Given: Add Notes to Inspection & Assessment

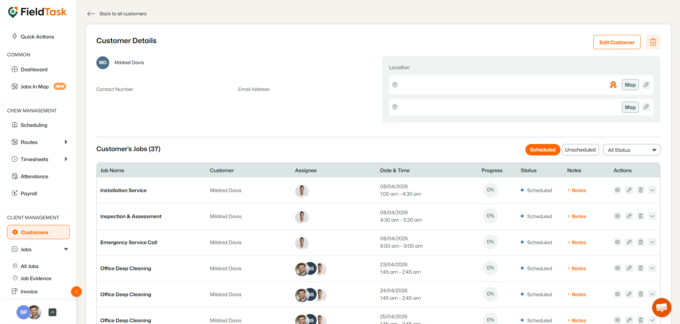Looking at the screenshot, I should tap(576, 216).
